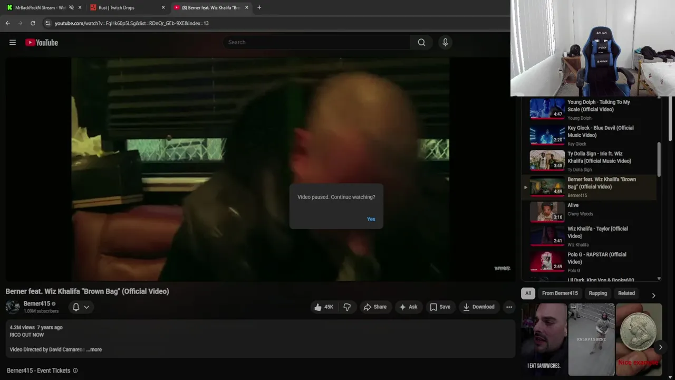Open the Ask AI feature

pos(408,307)
